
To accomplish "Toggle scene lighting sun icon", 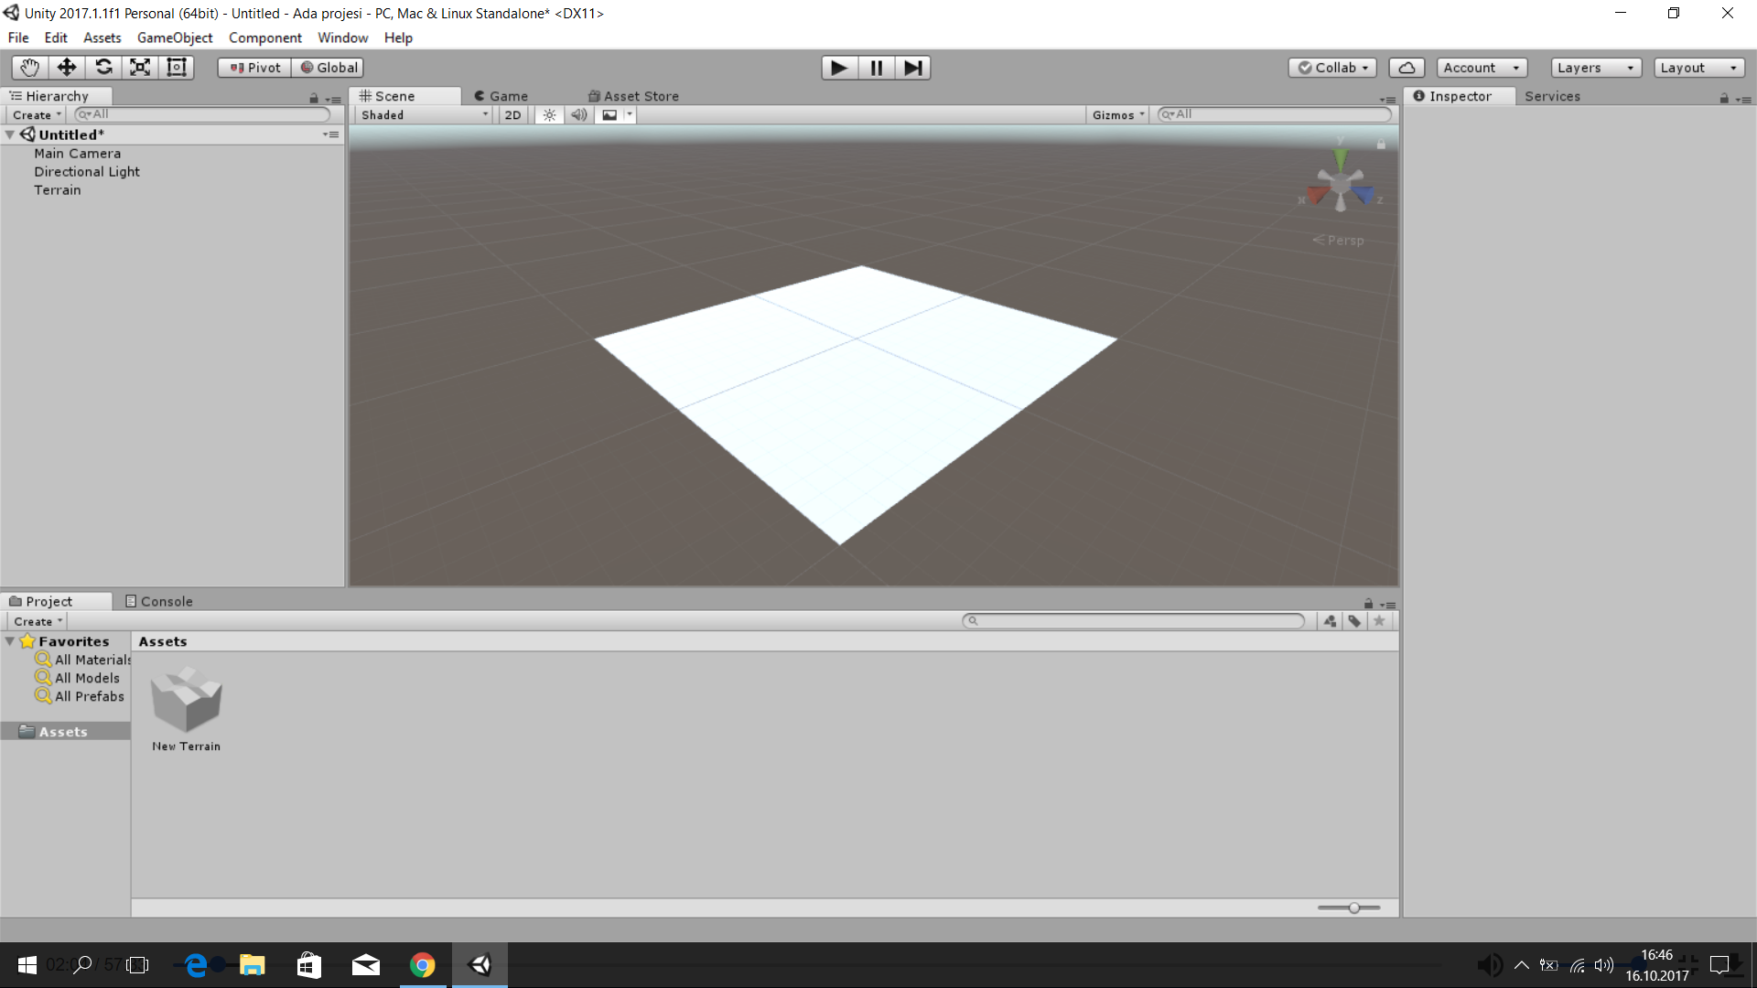I will (x=549, y=115).
